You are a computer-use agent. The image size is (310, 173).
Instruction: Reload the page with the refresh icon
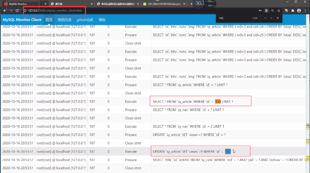click(17, 11)
